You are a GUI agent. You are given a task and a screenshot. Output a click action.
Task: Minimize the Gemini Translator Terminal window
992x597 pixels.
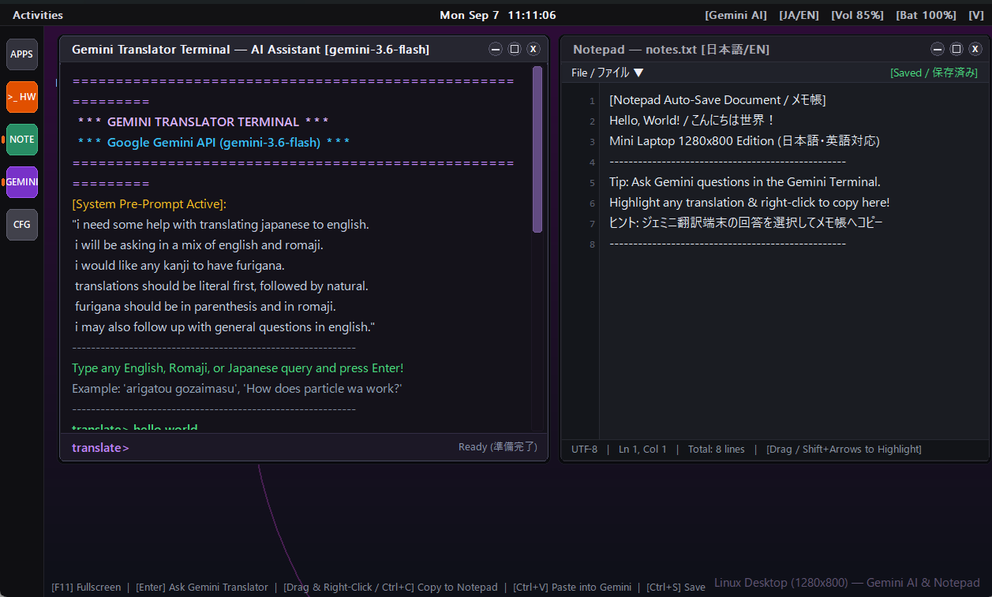tap(496, 49)
